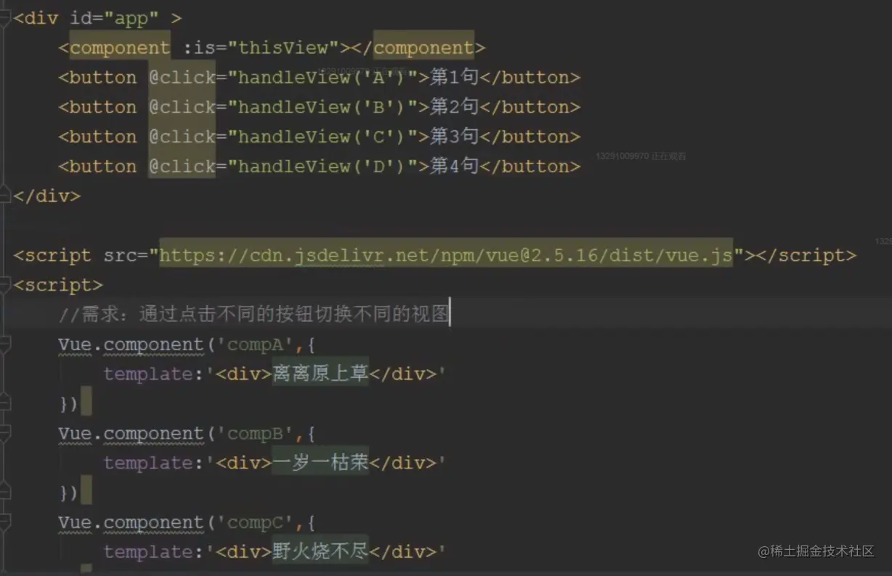Viewport: 892px width, 576px height.
Task: Click the closing </div> tag of app
Action: click(47, 196)
